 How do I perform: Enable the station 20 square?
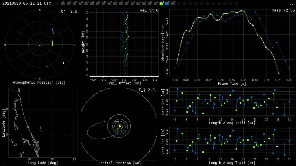point(173,3)
